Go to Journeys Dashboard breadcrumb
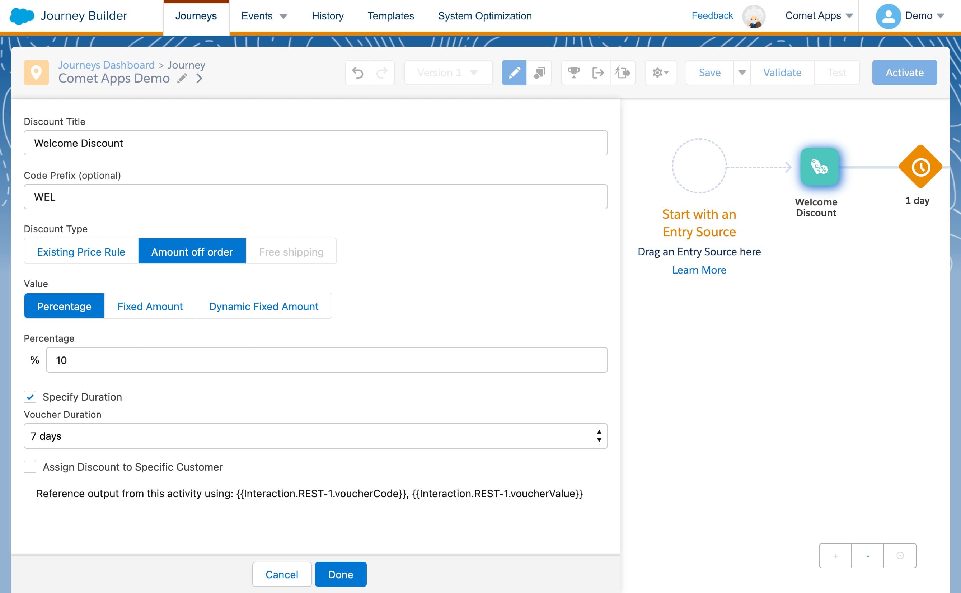The image size is (961, 593). [x=107, y=65]
